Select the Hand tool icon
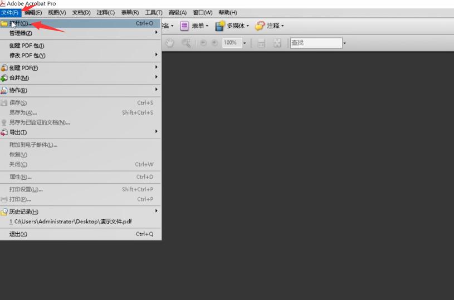The height and width of the screenshot is (300, 454). tap(169, 43)
